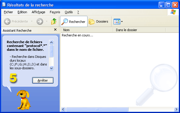Click right arrow of horizontal scrollbar

[x=176, y=109]
